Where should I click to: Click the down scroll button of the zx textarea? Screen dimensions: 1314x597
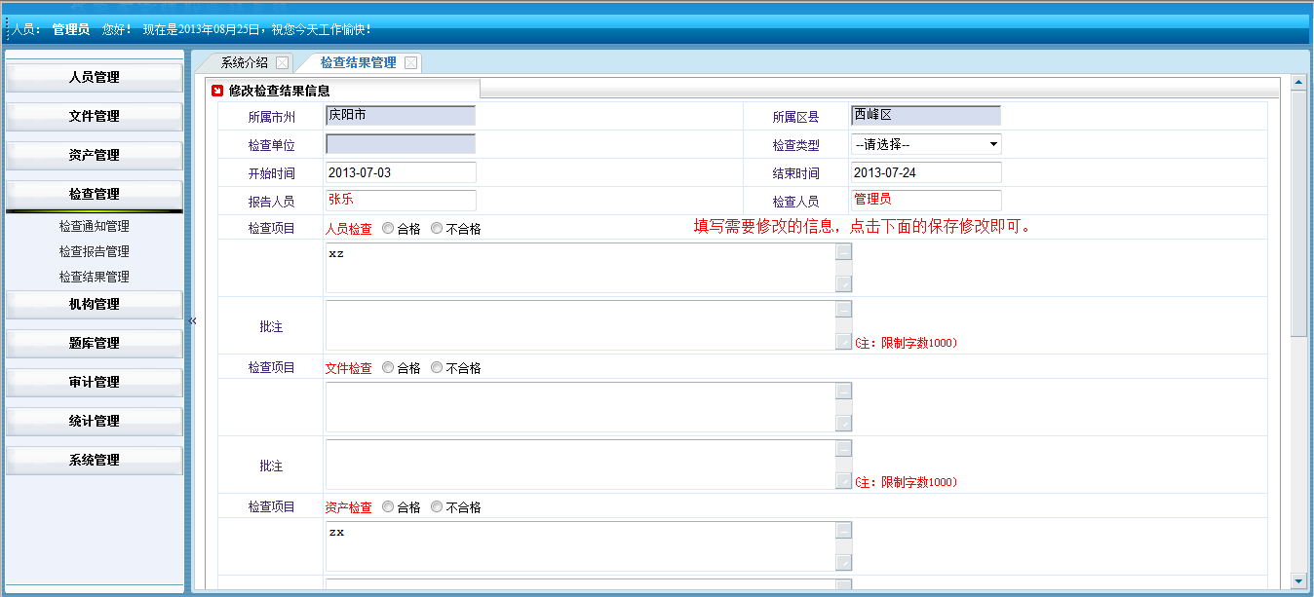844,563
